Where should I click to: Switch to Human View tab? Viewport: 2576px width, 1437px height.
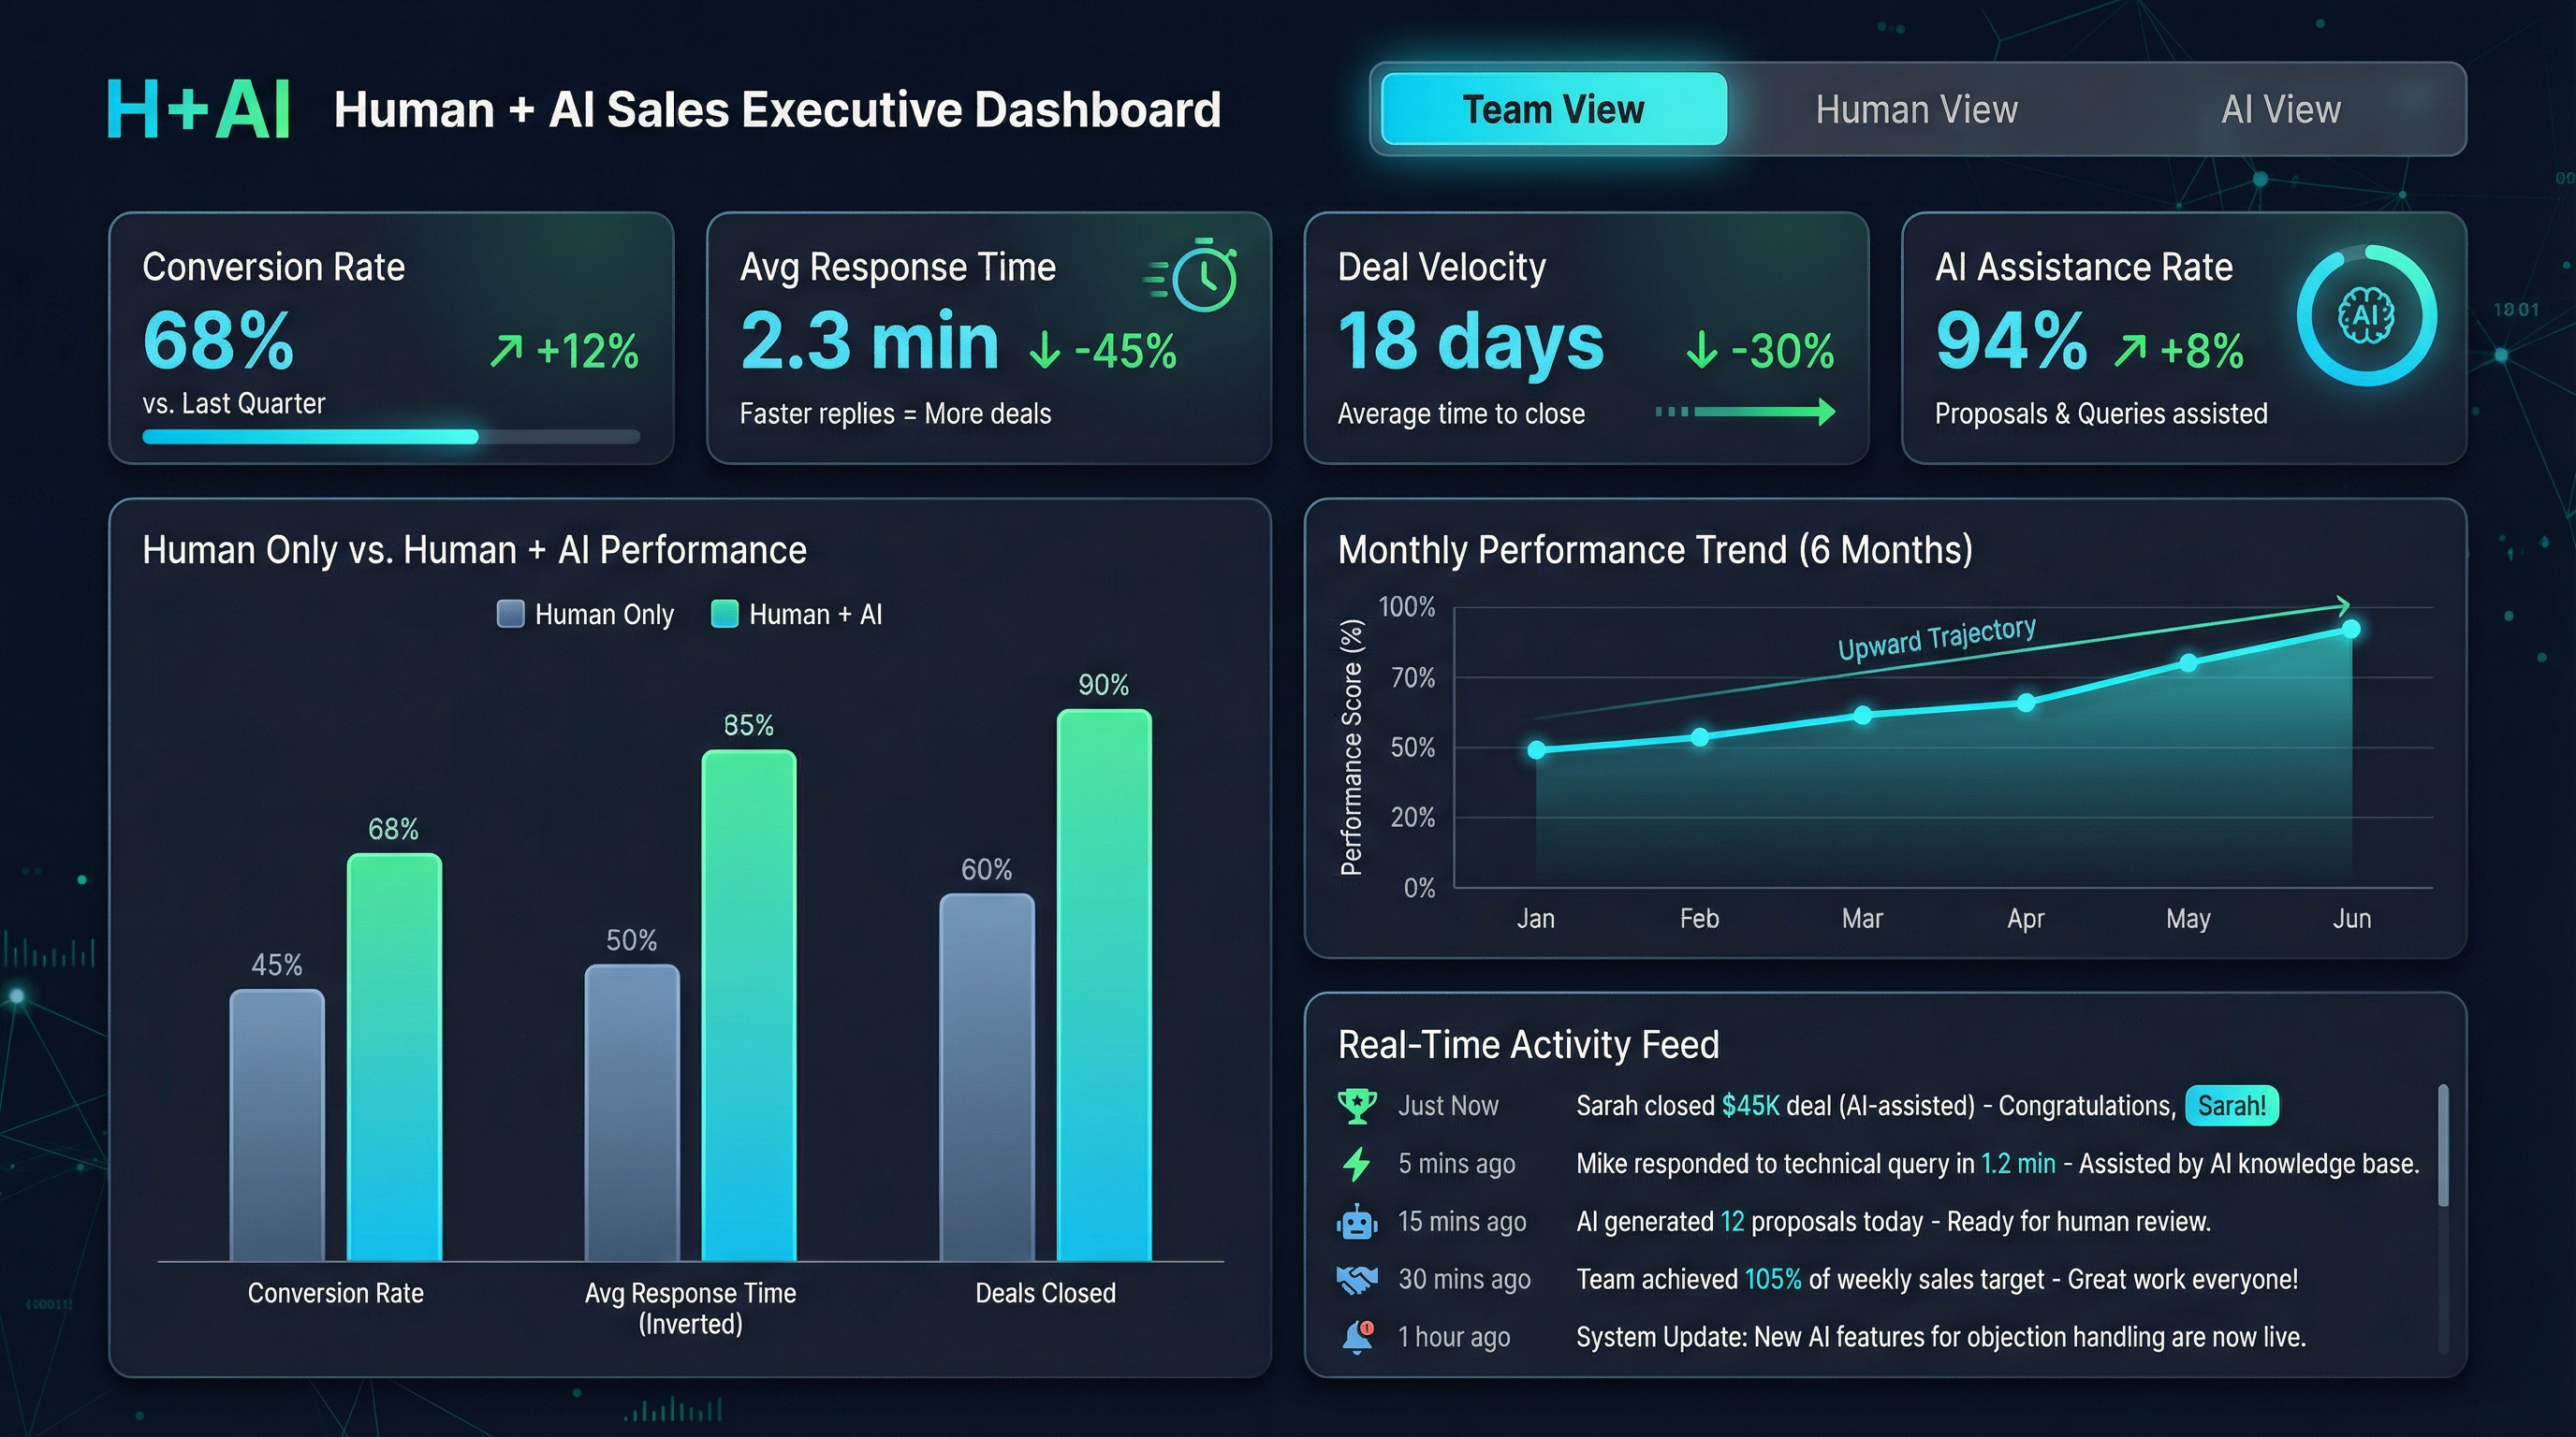(1916, 109)
